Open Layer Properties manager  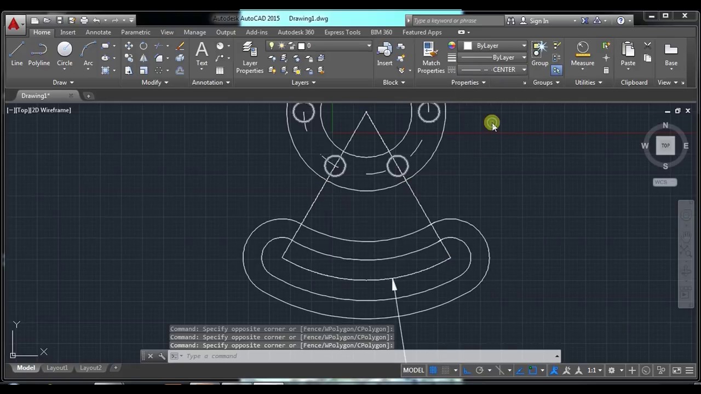[250, 58]
